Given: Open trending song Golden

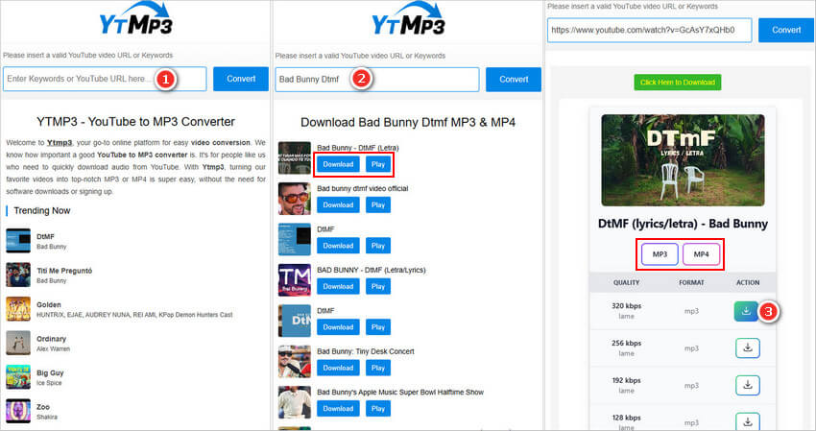Looking at the screenshot, I should (x=48, y=304).
